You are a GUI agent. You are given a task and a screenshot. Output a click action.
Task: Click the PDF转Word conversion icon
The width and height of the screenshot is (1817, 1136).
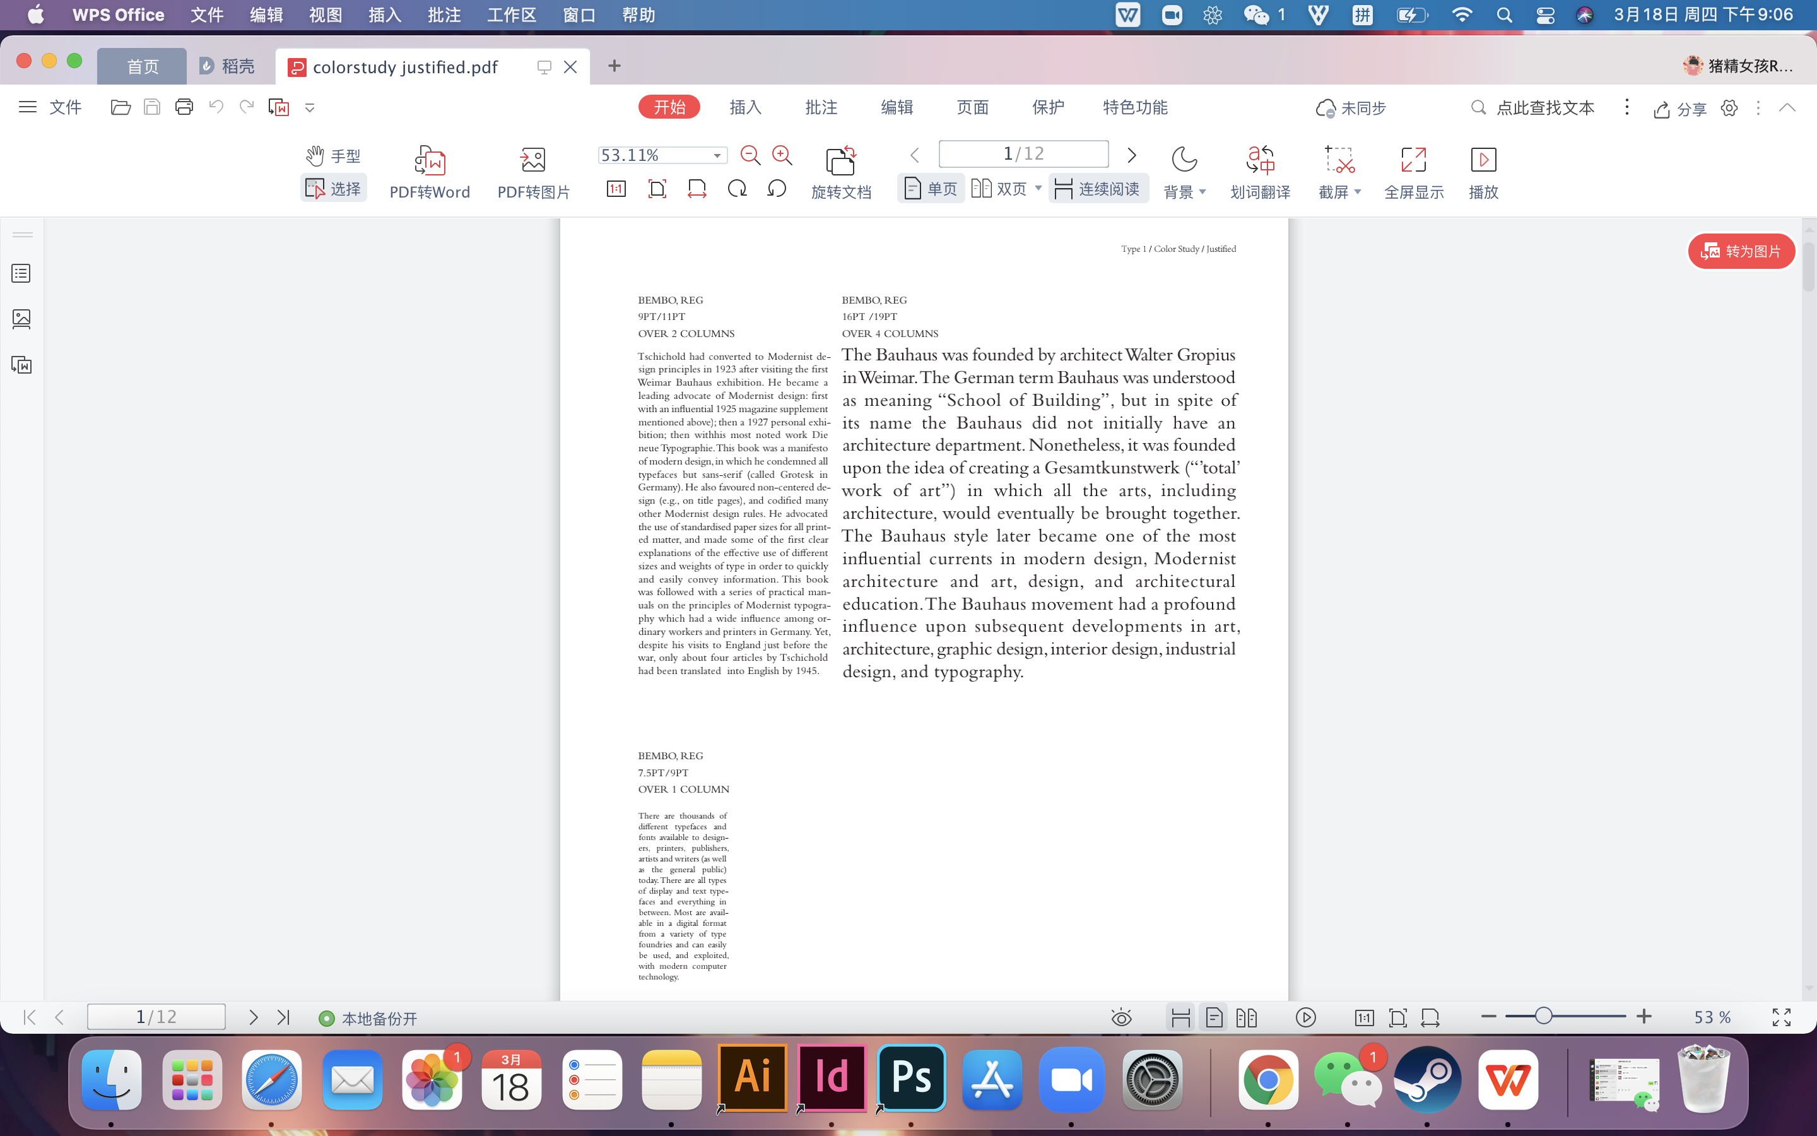coord(430,160)
